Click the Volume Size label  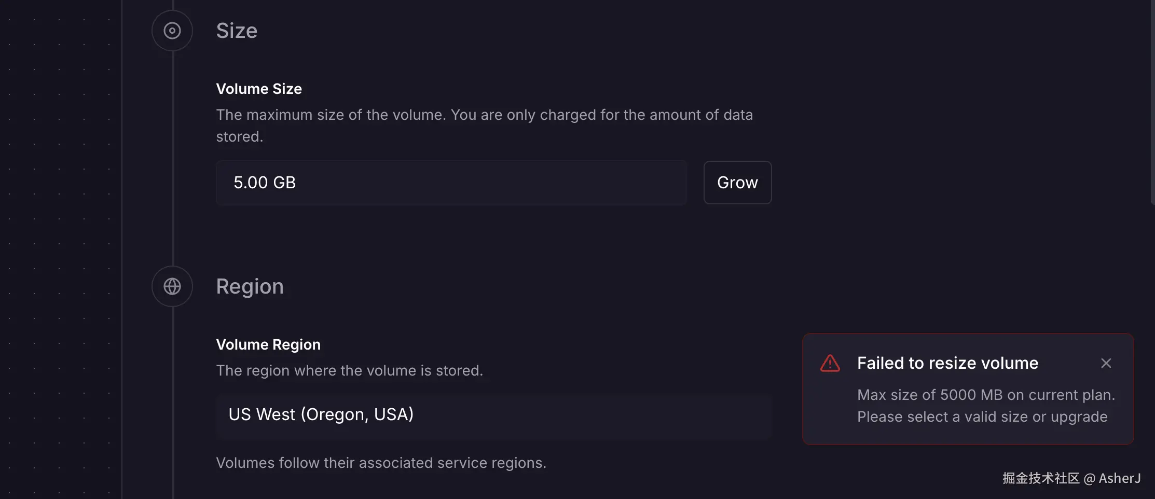(259, 89)
